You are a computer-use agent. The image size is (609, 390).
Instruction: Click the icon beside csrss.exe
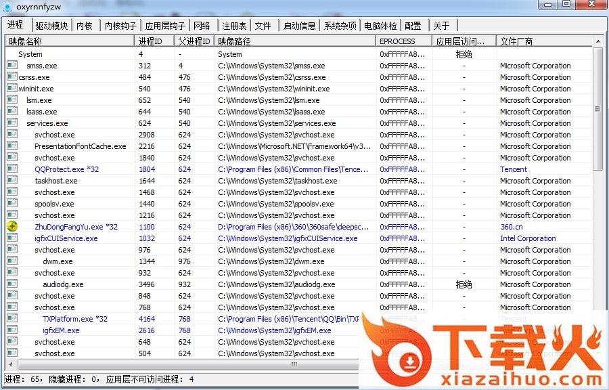[x=12, y=77]
